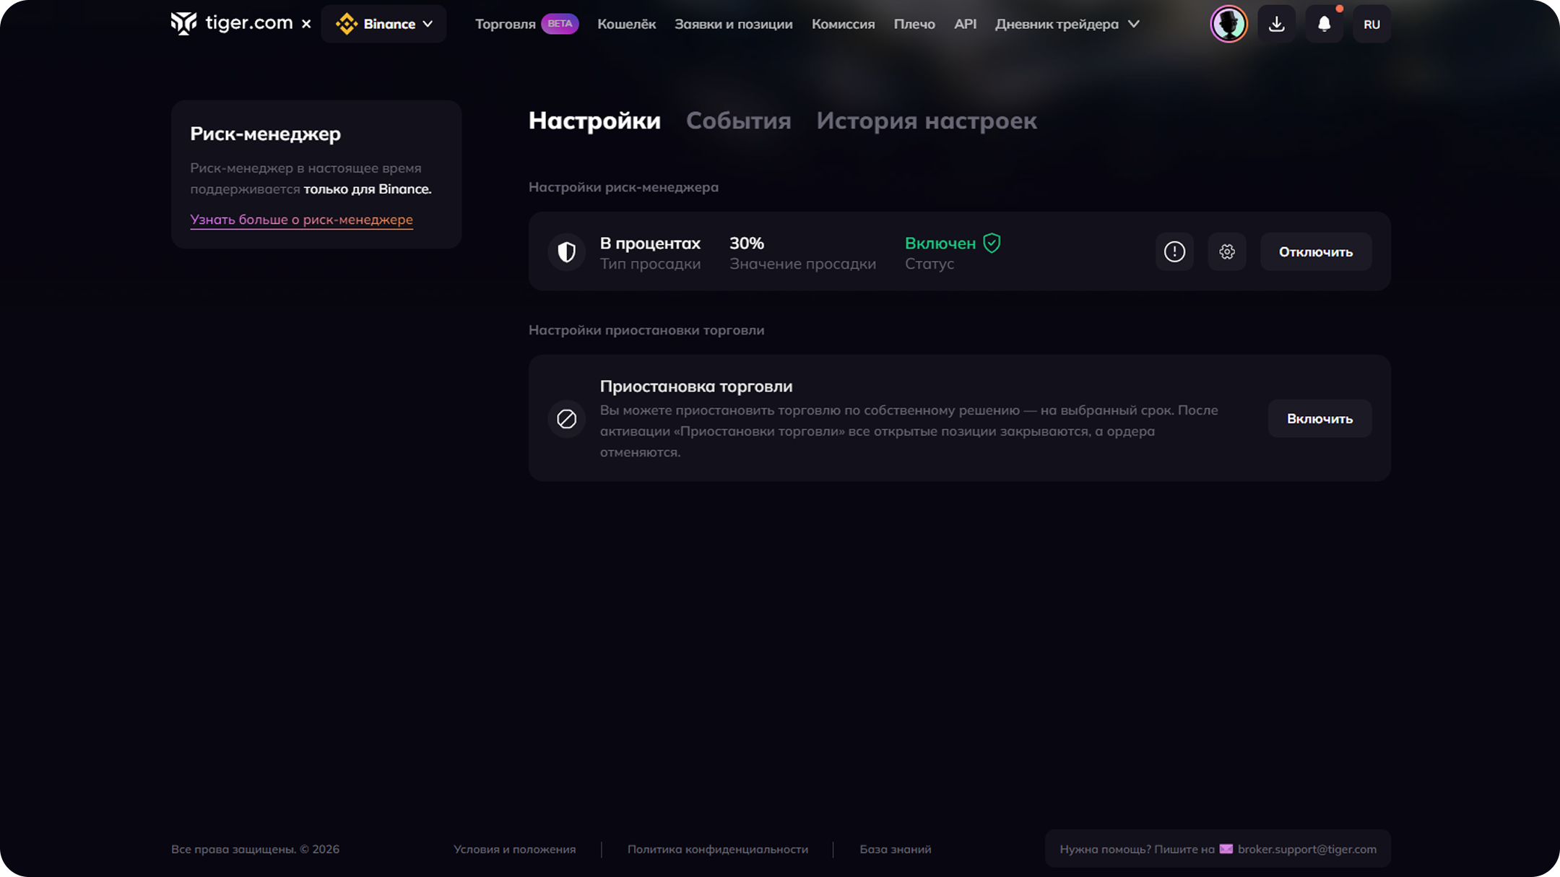Open the RU language selector
This screenshot has width=1560, height=877.
click(1371, 24)
